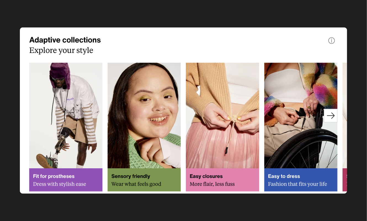Click the purple Fit for prostheses label

click(66, 180)
